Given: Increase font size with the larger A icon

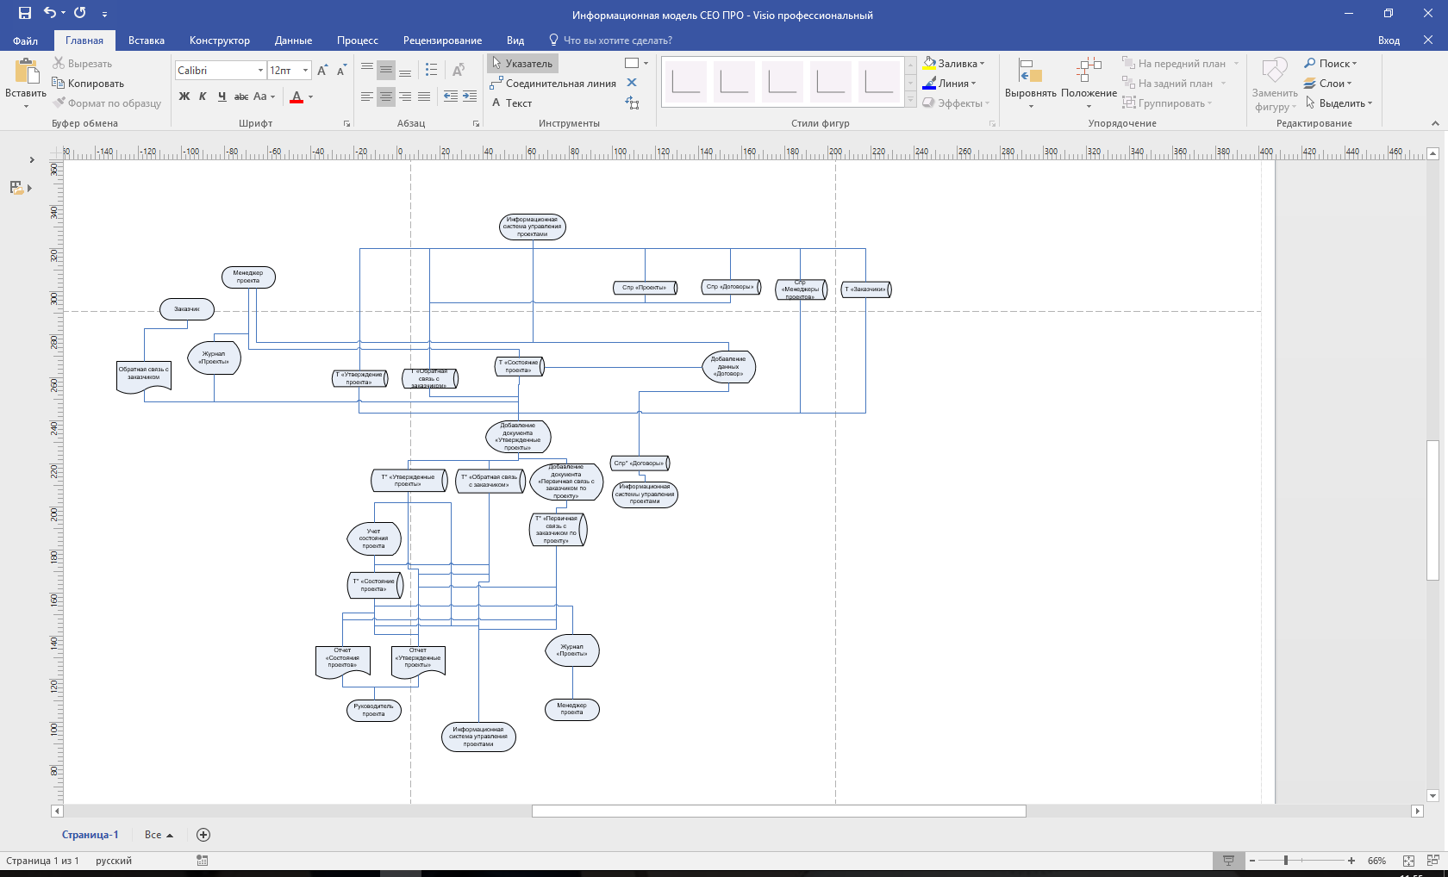Looking at the screenshot, I should (322, 71).
